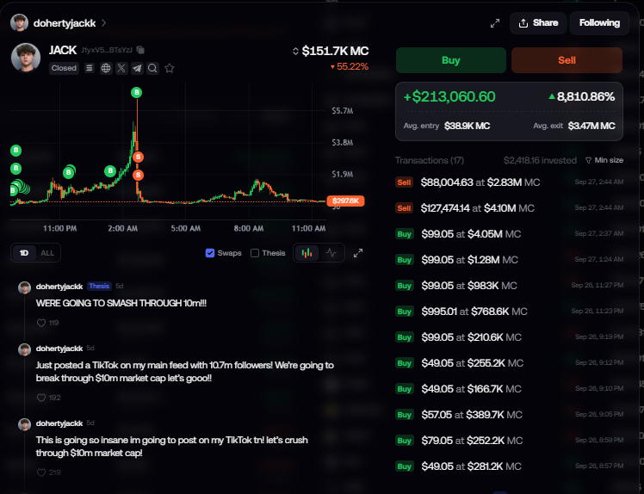Like the 'SMASH THROUGH 10m' post
The width and height of the screenshot is (644, 494).
pyautogui.click(x=41, y=323)
